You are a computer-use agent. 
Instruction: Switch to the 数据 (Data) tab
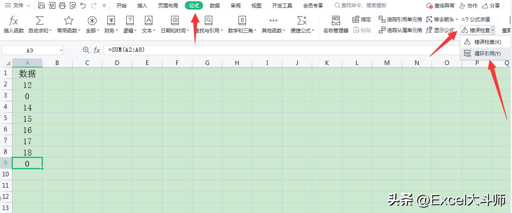coord(215,5)
